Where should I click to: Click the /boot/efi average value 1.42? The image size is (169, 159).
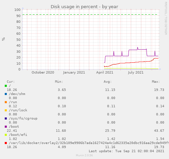(x=111, y=139)
